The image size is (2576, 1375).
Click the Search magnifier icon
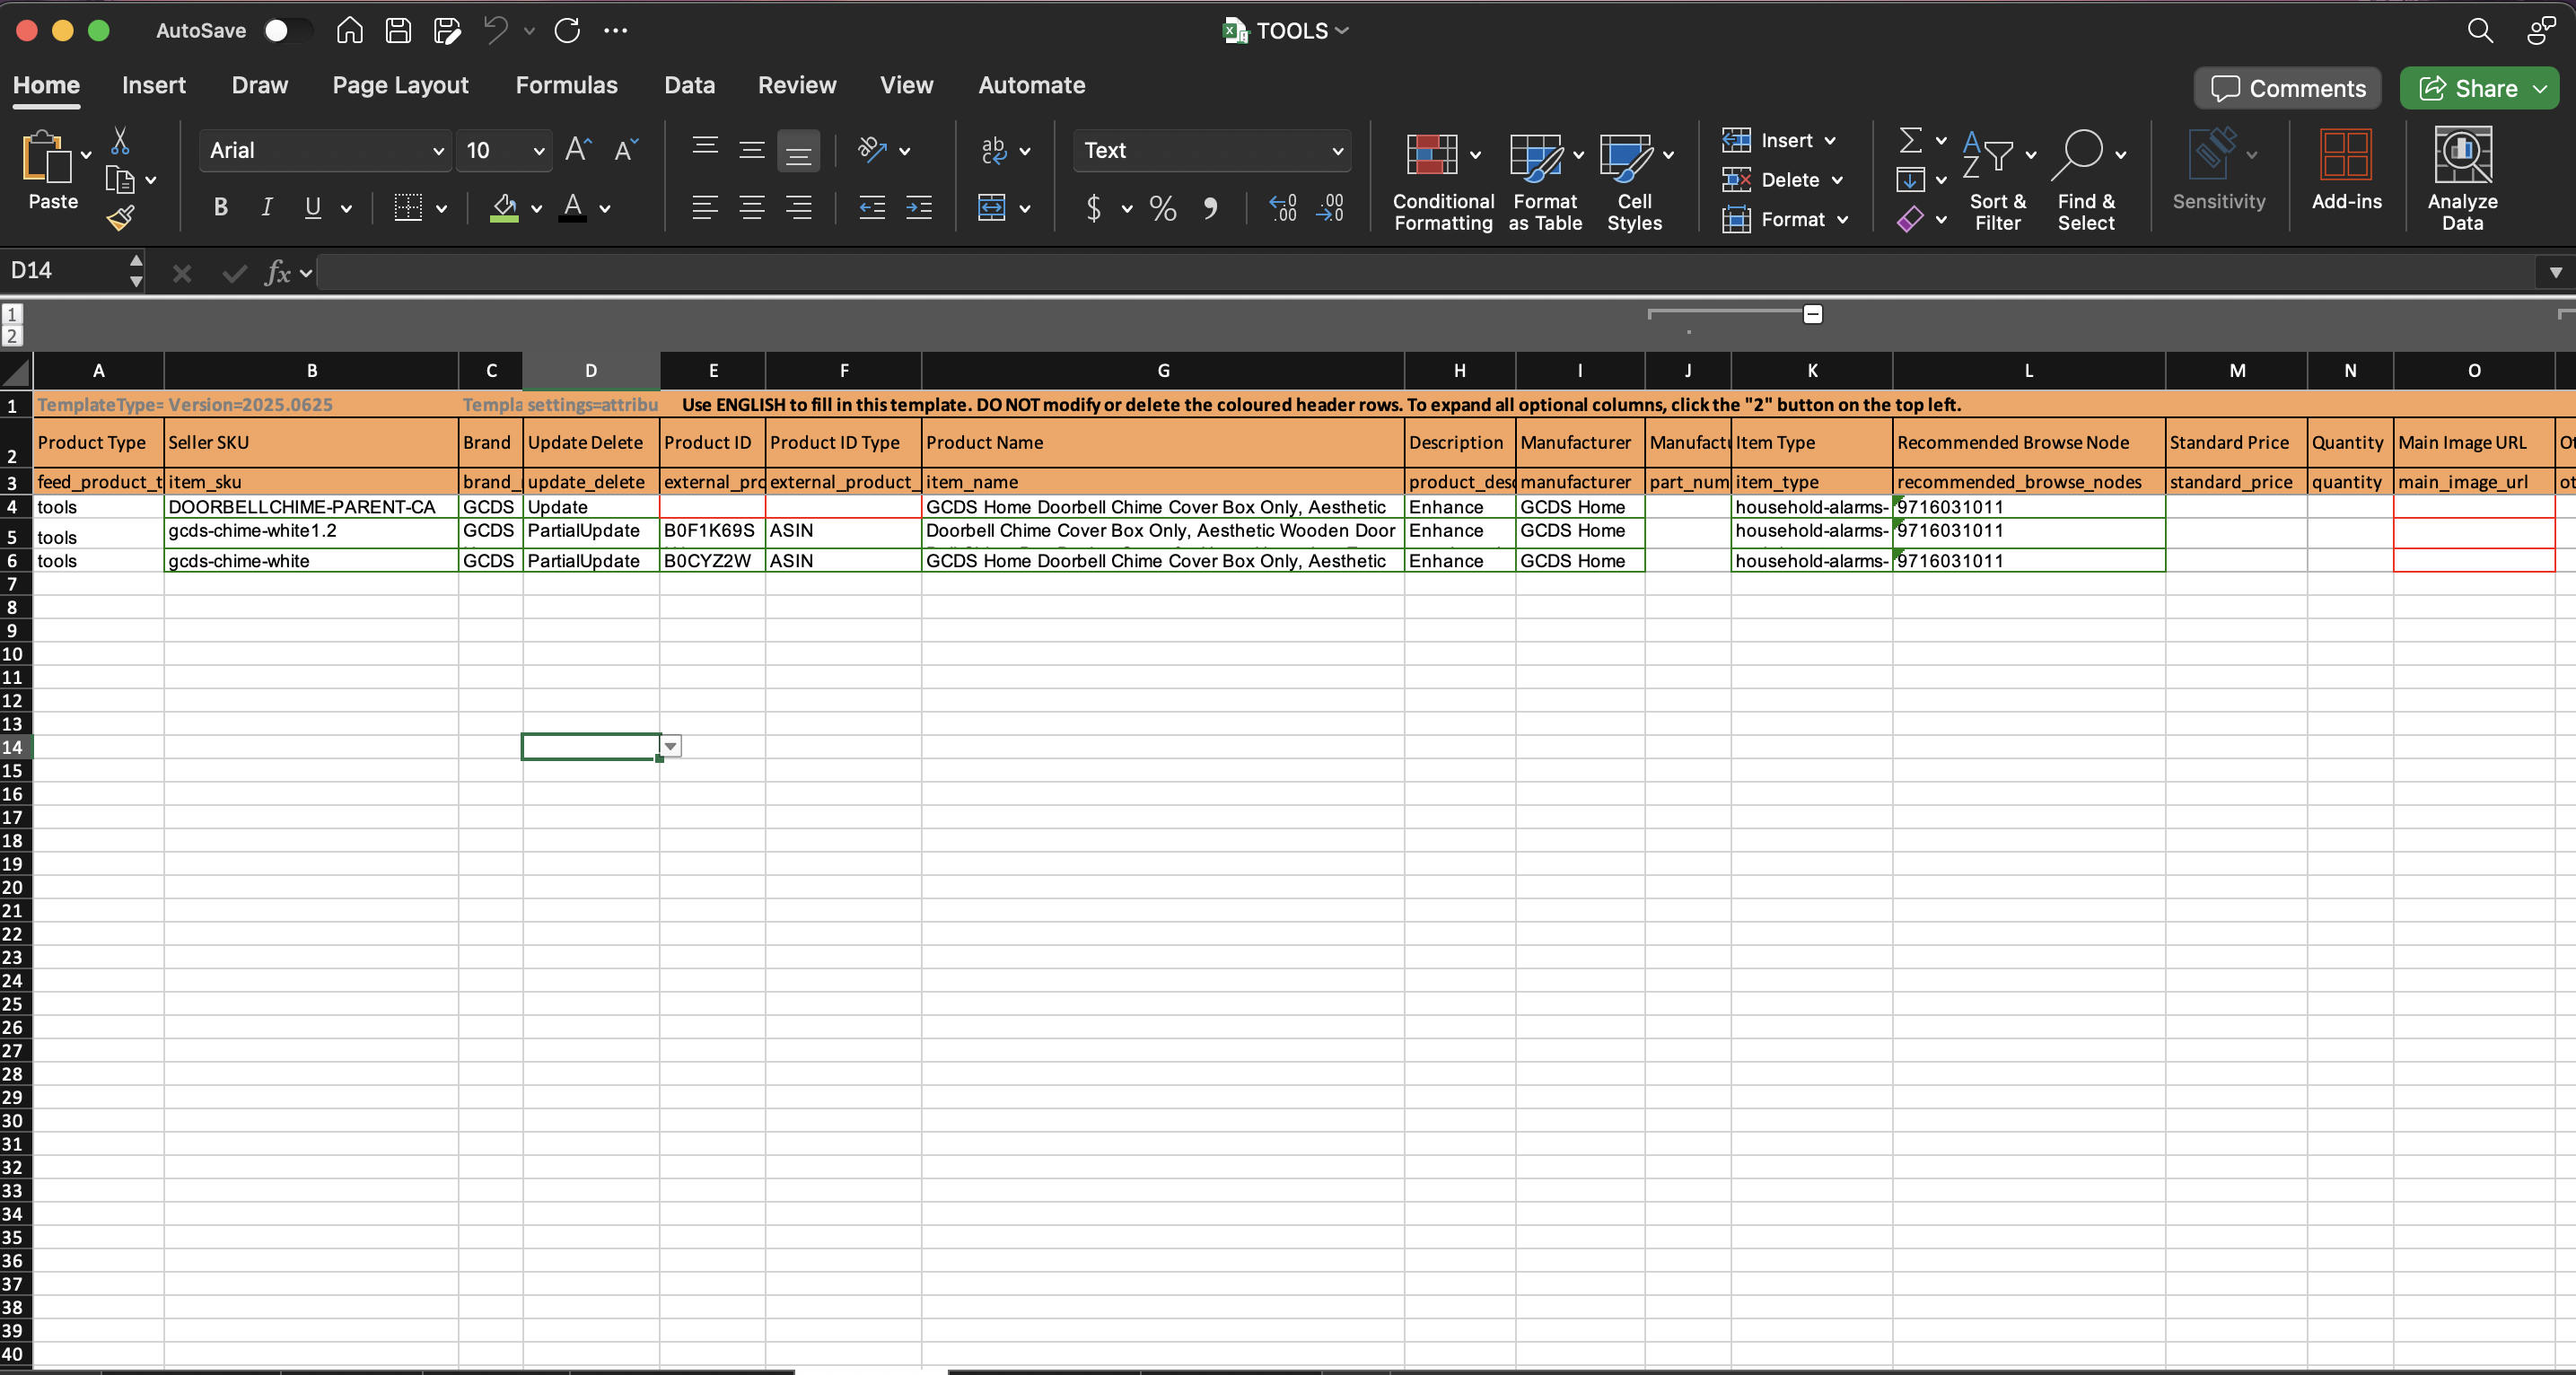(x=2480, y=31)
